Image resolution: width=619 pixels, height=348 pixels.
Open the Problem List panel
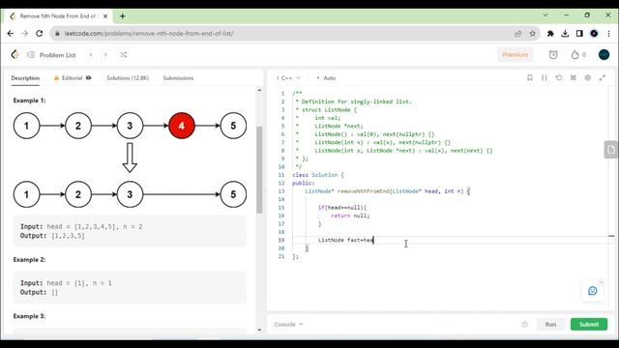coord(51,55)
